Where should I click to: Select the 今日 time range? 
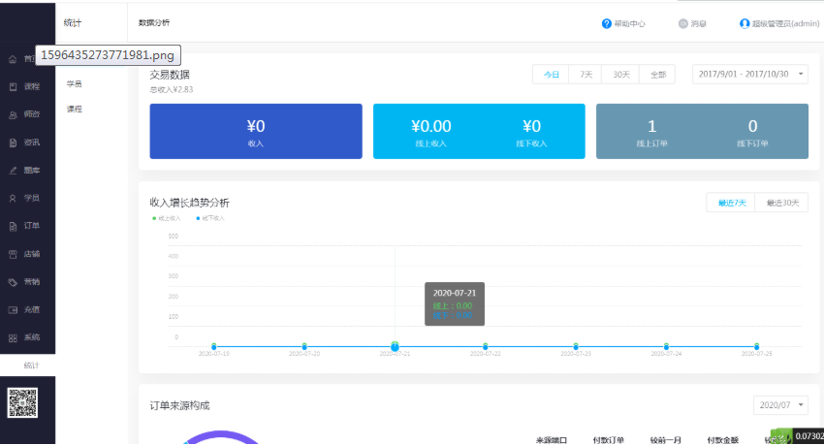click(x=551, y=75)
